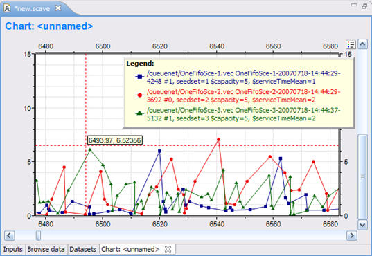Close the new.scave editor tab

point(58,8)
